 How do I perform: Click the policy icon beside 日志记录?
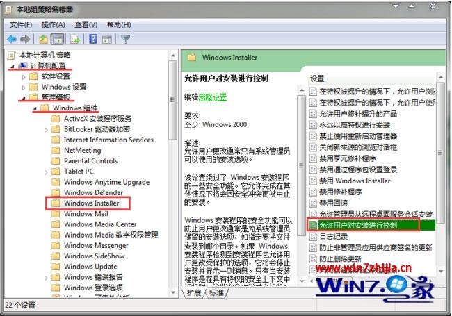pos(313,237)
